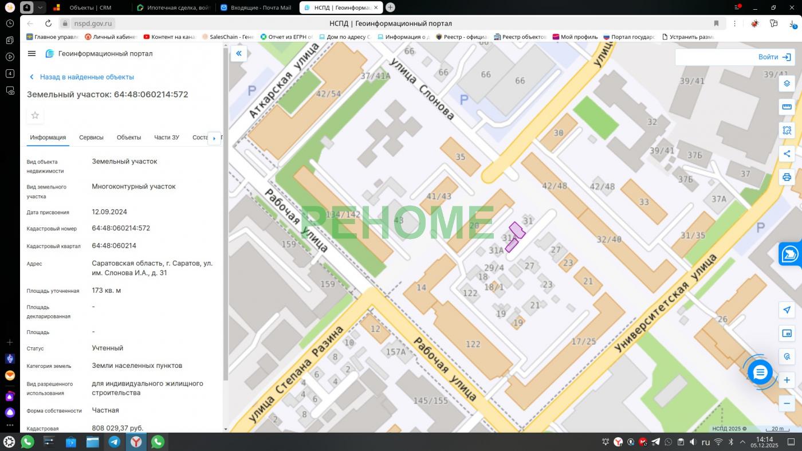
Task: Switch to browser tab Объекты | CRM
Action: (x=89, y=7)
